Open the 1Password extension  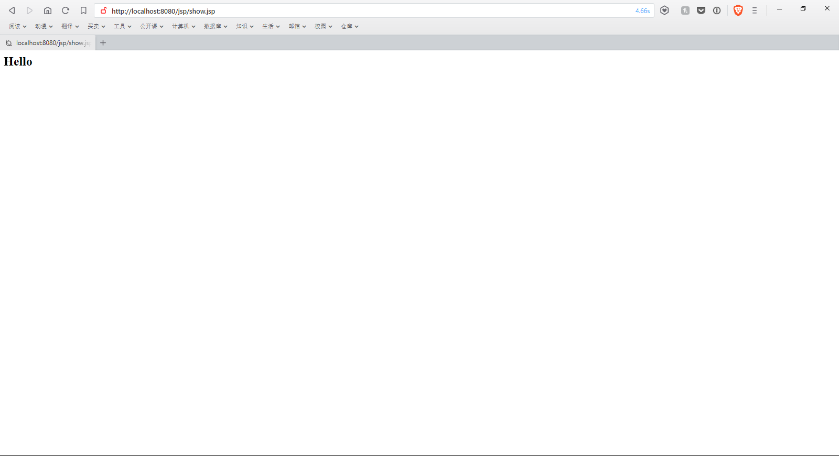pos(717,10)
